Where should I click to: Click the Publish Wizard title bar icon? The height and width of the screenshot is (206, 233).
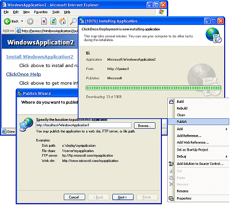point(20,93)
